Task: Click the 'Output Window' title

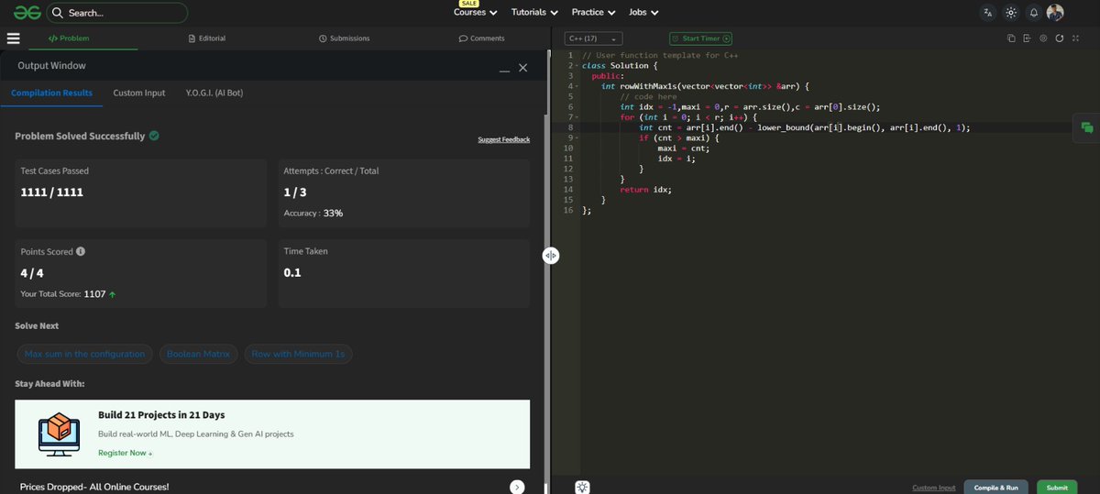Action: pyautogui.click(x=51, y=66)
